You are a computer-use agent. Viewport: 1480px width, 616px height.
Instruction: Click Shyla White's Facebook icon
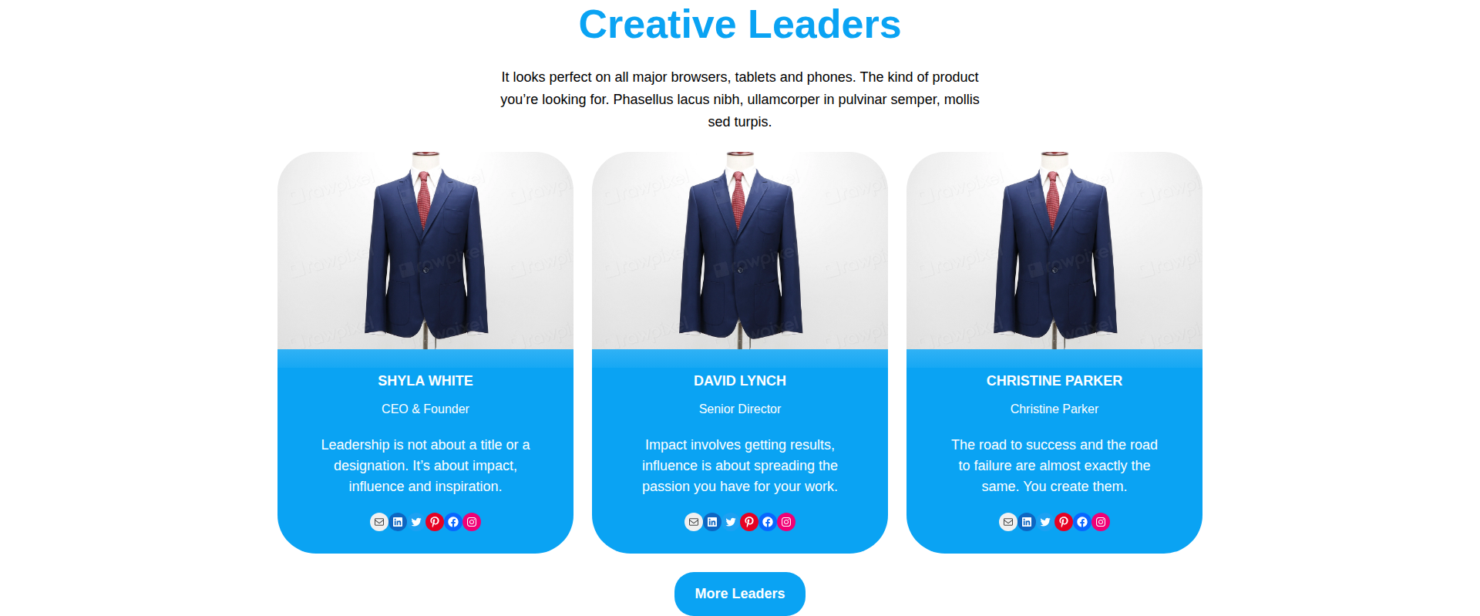(453, 522)
